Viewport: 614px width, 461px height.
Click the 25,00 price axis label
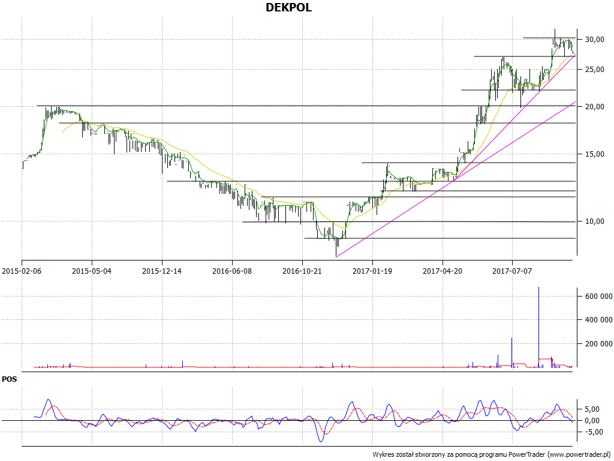tap(594, 70)
